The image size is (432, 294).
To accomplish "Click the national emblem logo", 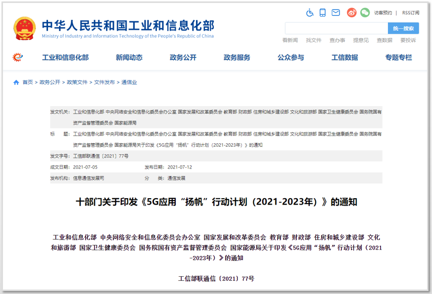I will 25,29.
